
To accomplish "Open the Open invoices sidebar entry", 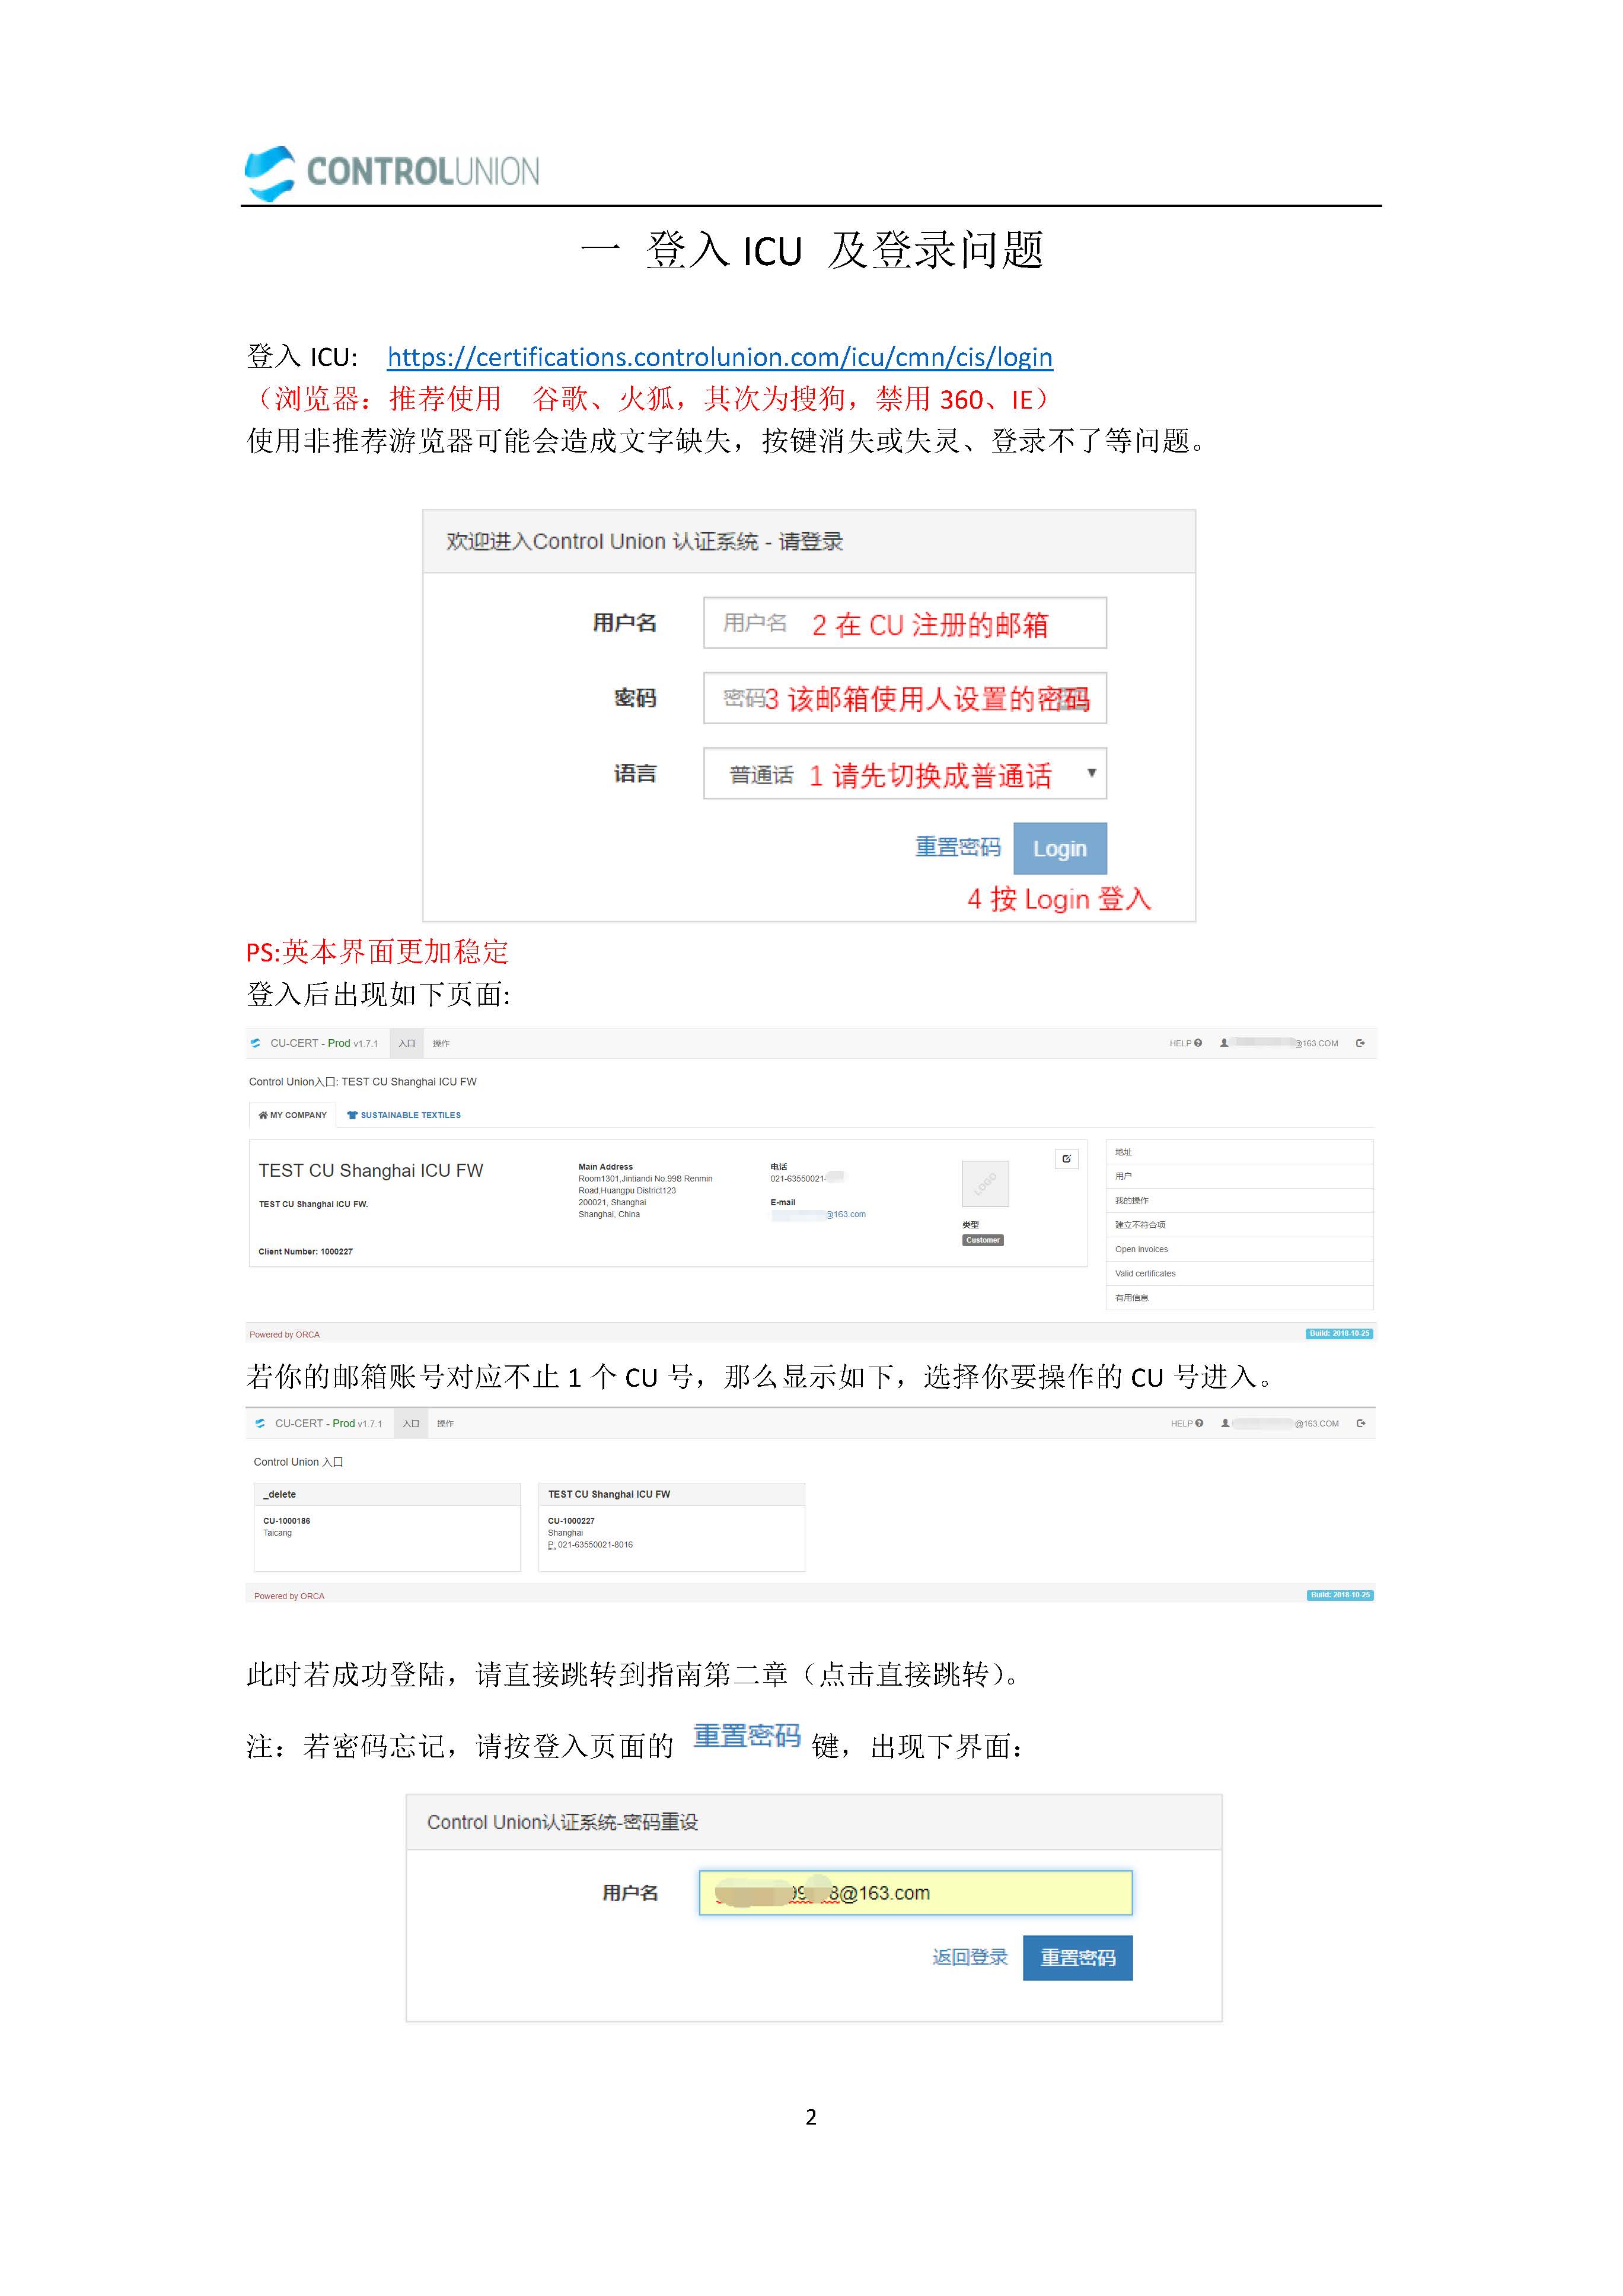I will click(x=1239, y=1249).
